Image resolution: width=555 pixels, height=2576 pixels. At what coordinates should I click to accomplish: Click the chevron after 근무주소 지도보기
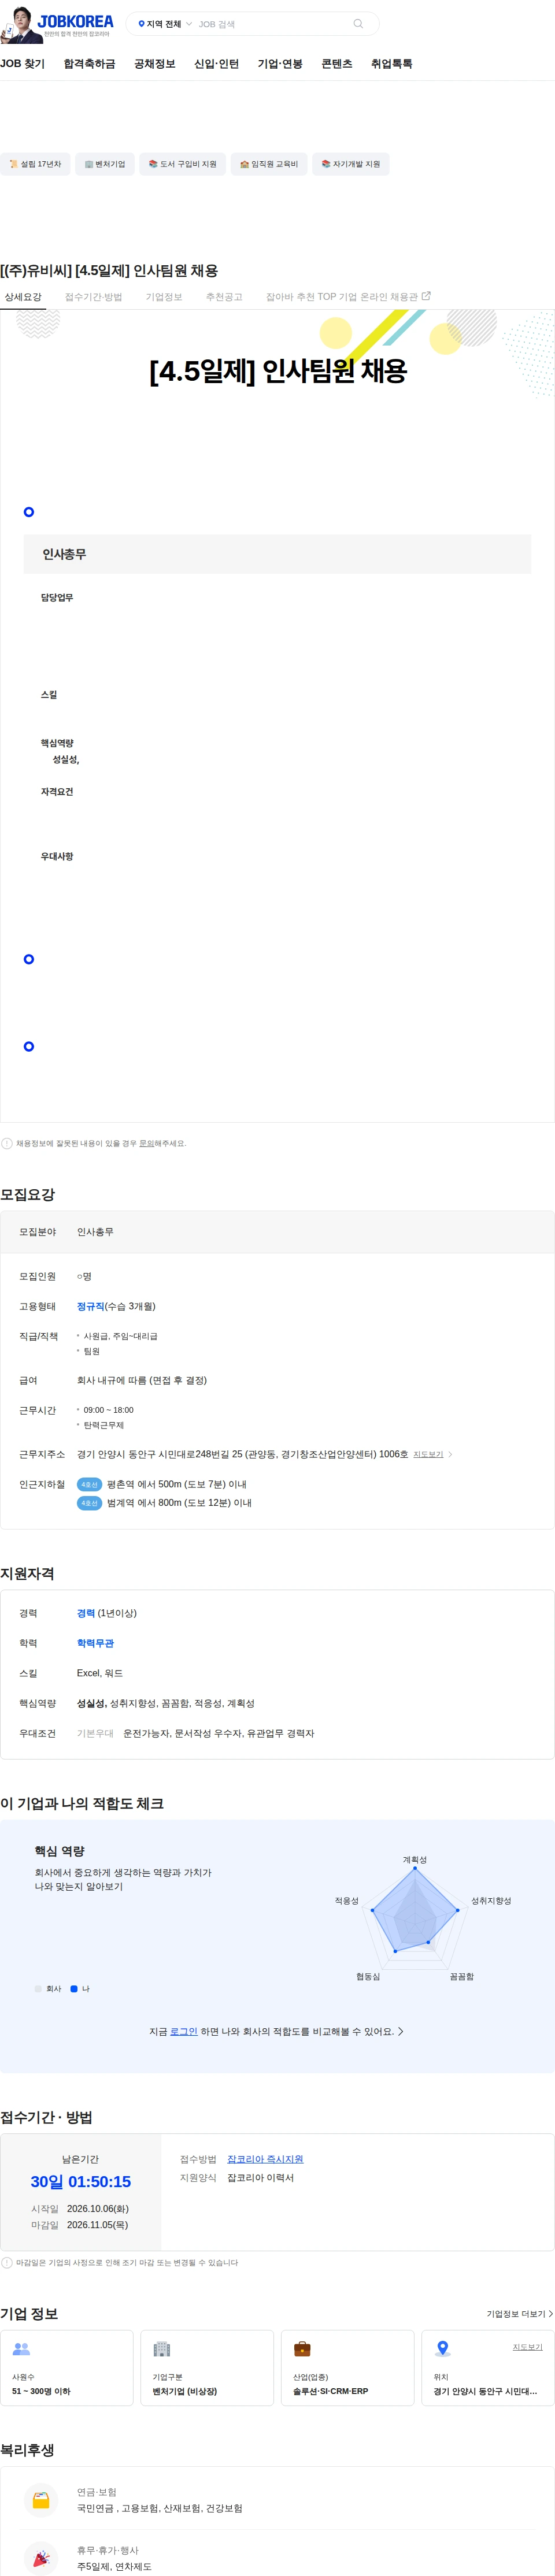pyautogui.click(x=450, y=1454)
